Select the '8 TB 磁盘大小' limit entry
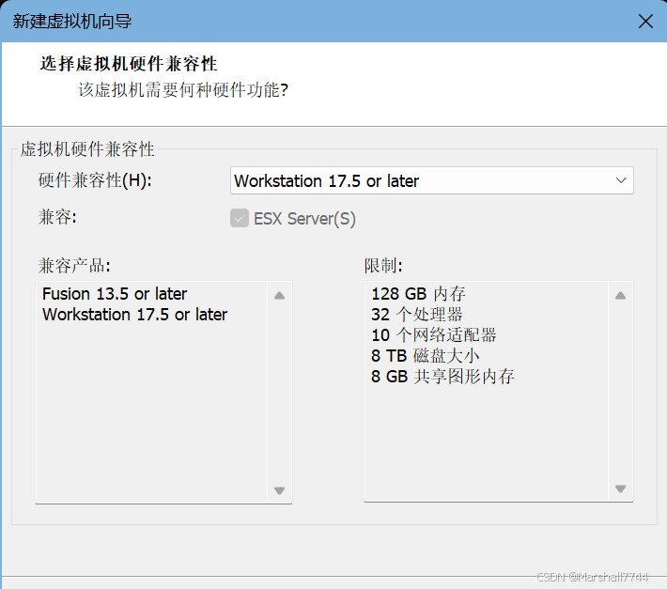The width and height of the screenshot is (667, 589). (426, 356)
